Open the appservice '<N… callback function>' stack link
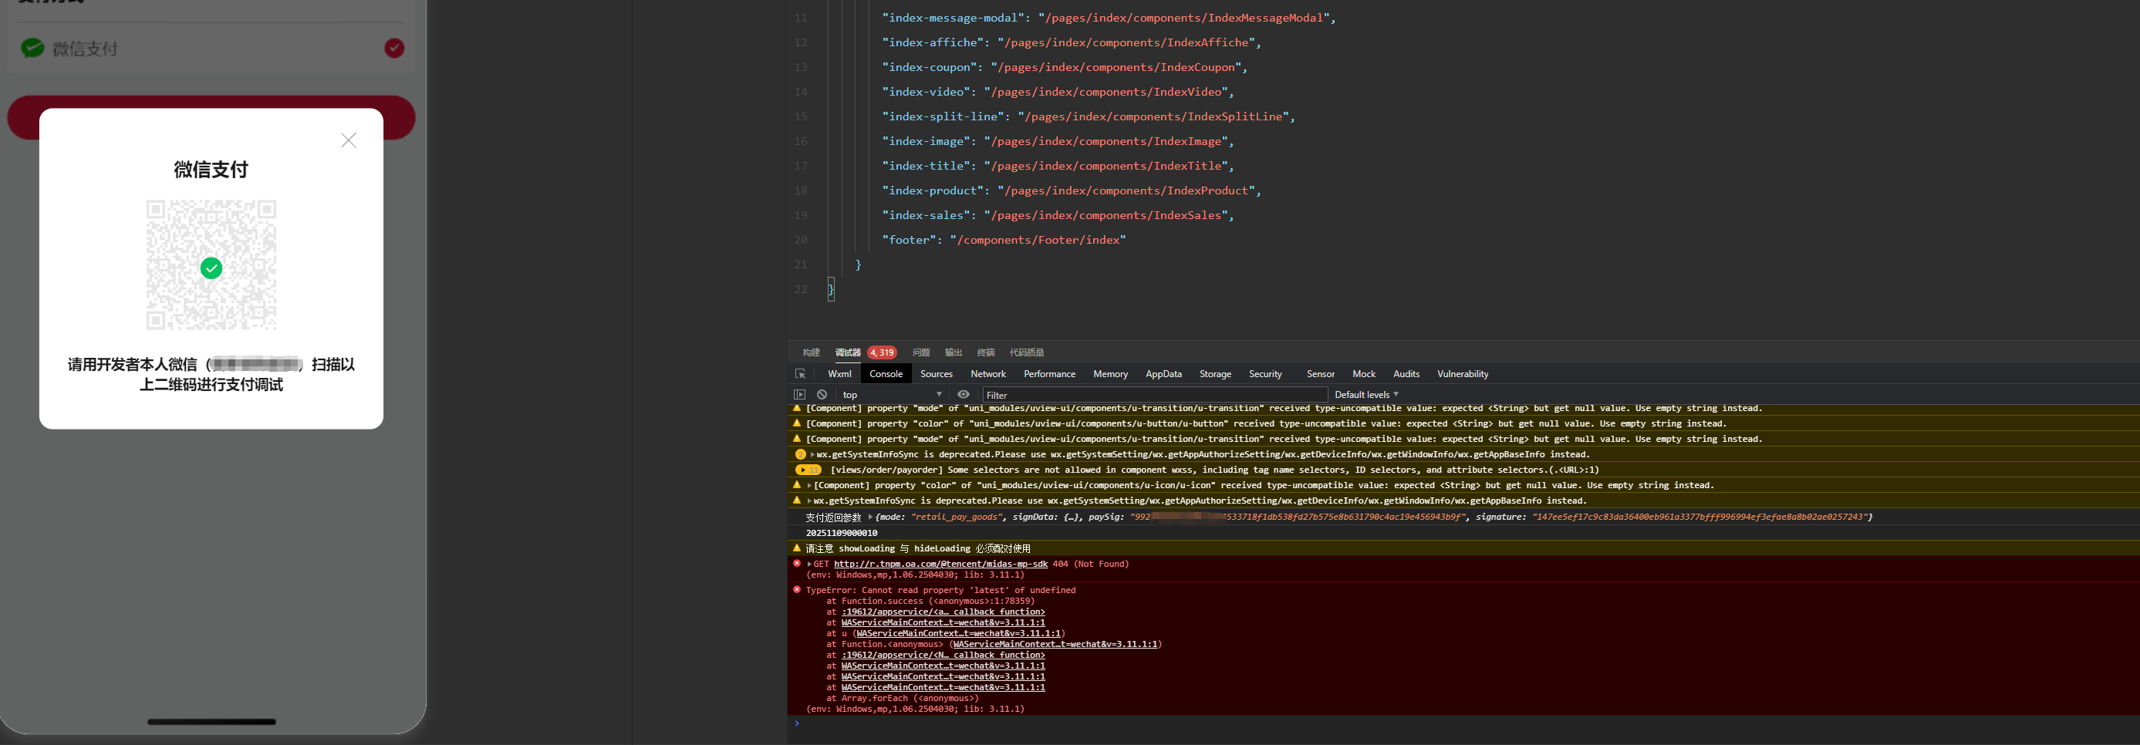Screen dimensions: 2140x745 (943, 656)
